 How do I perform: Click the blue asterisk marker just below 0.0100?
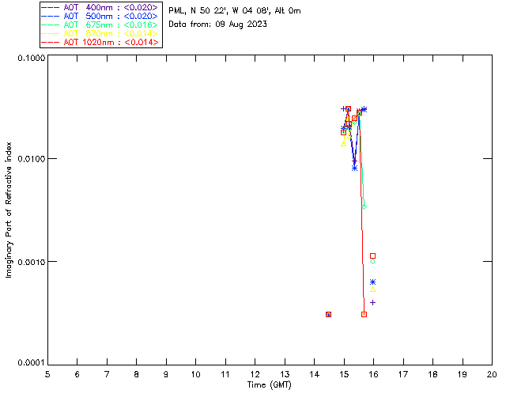[355, 168]
